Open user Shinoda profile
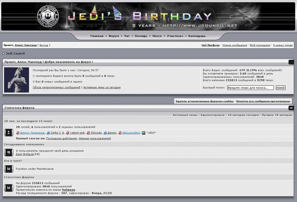 [96, 133]
